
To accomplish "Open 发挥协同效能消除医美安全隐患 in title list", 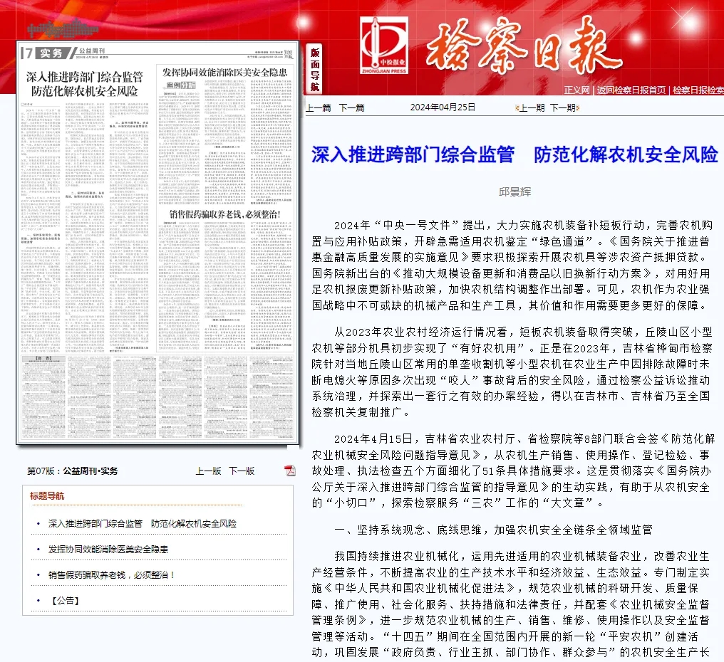I will coord(108,550).
